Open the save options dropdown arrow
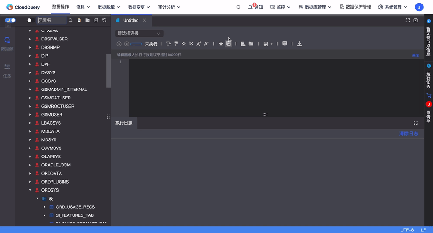This screenshot has height=233, width=433. [x=272, y=44]
